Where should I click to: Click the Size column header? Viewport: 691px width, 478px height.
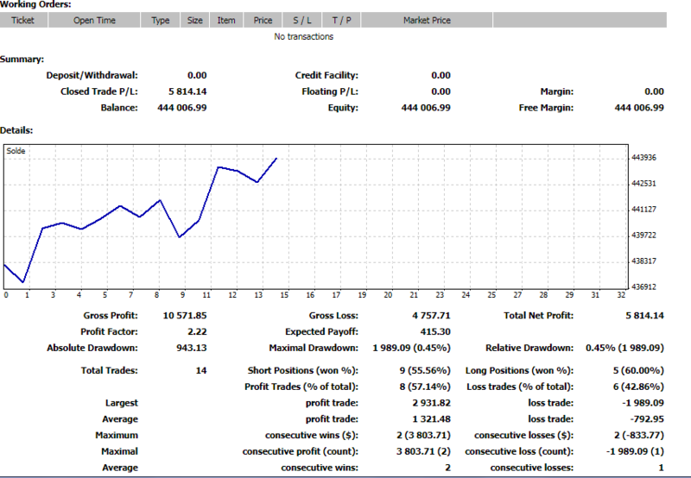195,20
